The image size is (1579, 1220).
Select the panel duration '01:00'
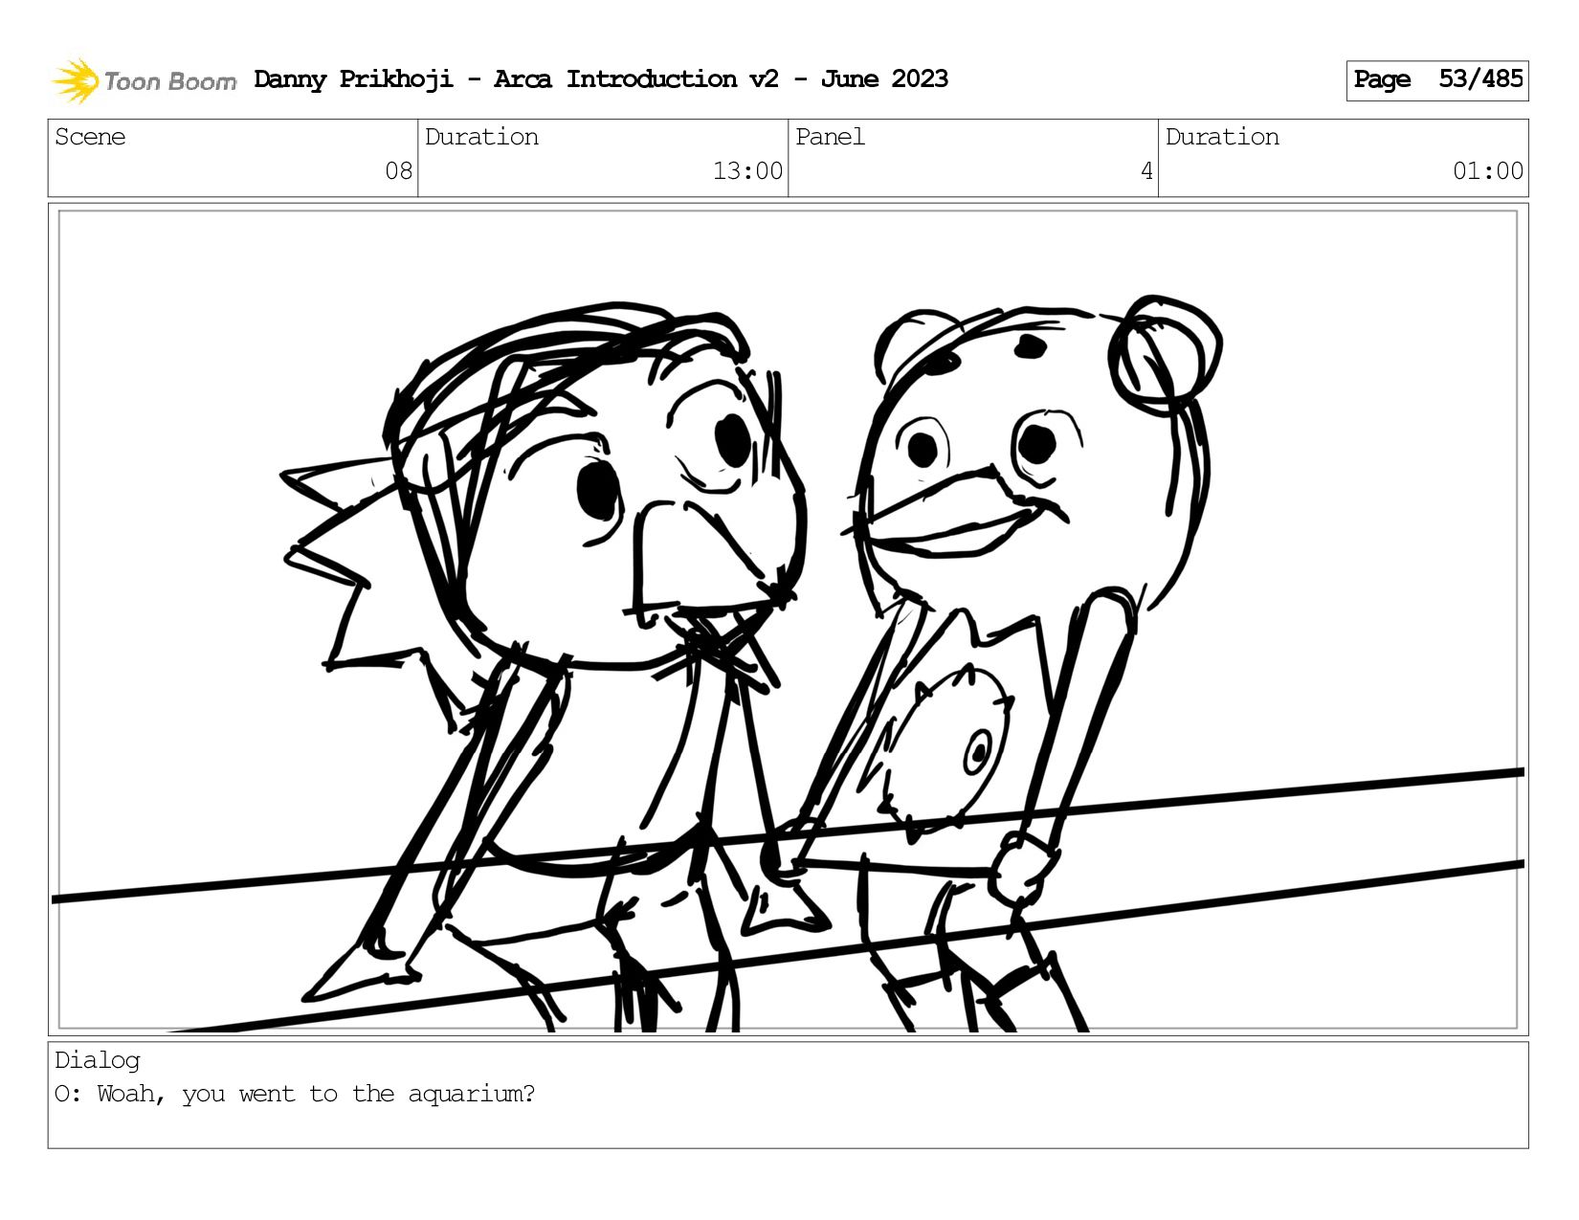click(1488, 171)
